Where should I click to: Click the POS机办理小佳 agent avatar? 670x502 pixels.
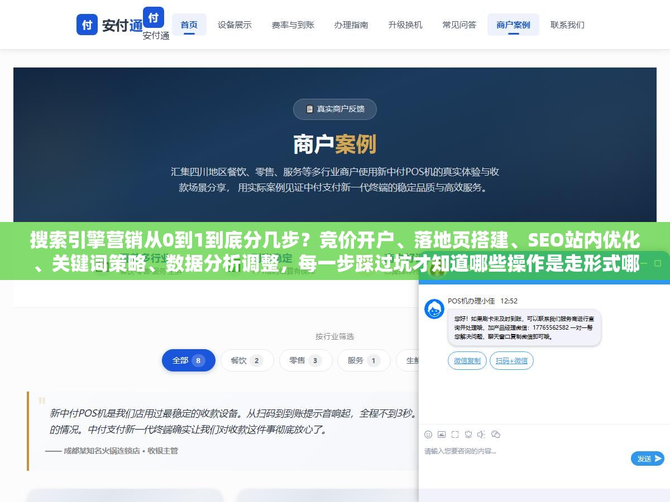434,309
